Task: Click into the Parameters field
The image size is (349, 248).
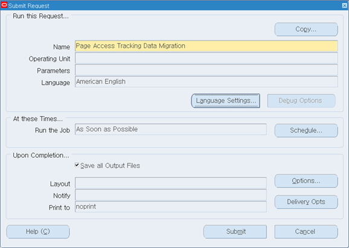Action: (207, 70)
